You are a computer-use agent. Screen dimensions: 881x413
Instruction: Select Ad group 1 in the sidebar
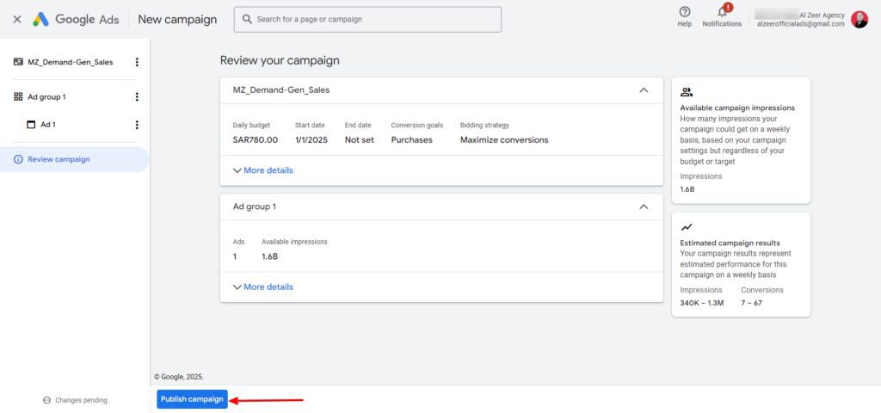point(46,97)
